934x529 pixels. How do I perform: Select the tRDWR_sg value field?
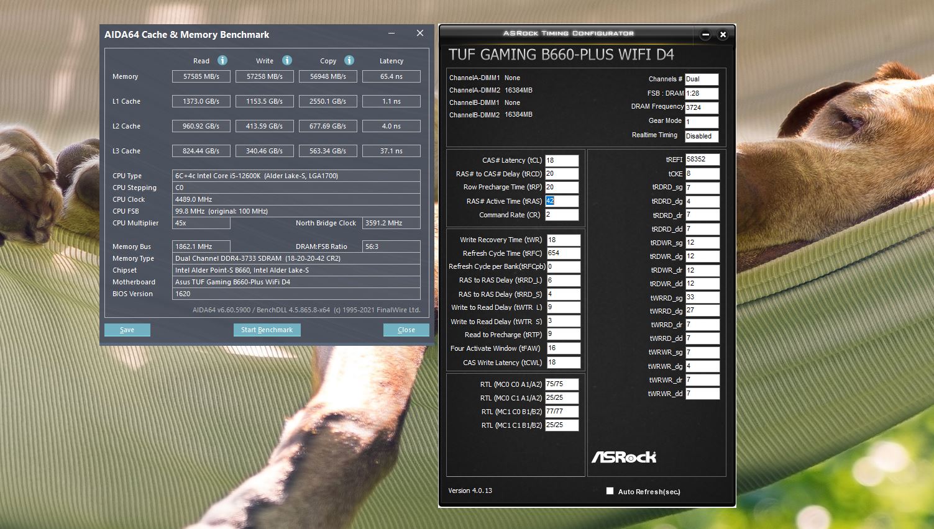point(702,243)
